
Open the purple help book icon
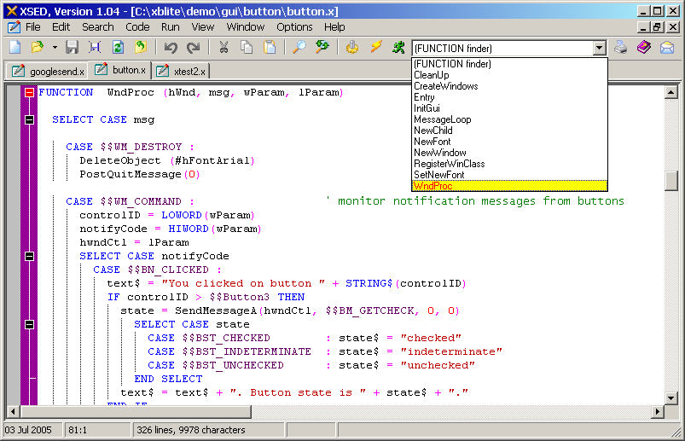click(644, 47)
